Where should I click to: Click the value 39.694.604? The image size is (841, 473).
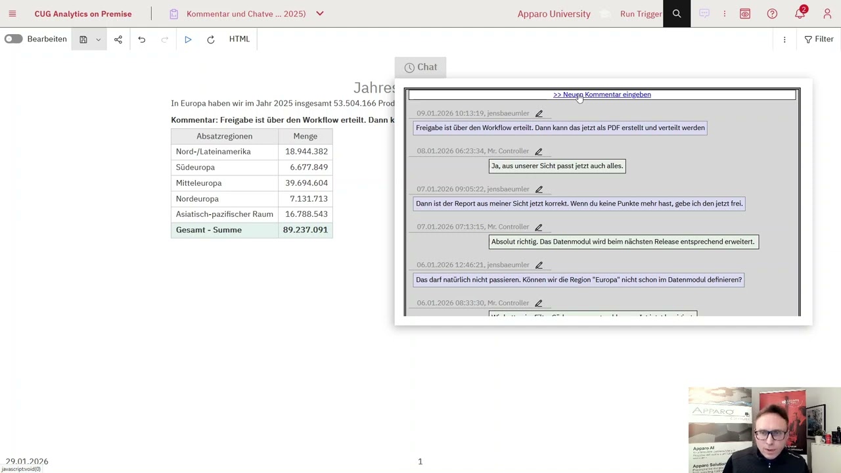(306, 183)
